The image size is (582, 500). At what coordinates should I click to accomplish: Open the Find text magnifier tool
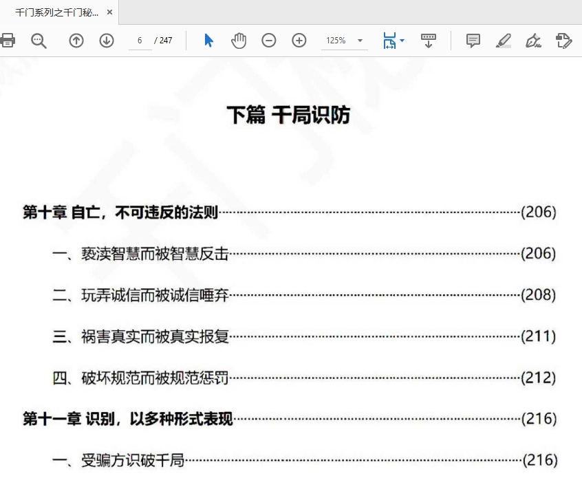click(39, 41)
